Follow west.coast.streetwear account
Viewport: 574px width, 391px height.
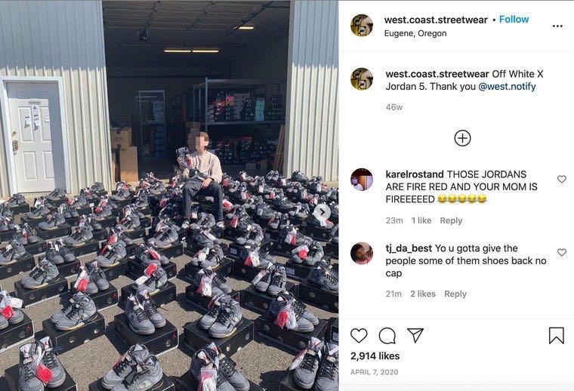coord(514,20)
